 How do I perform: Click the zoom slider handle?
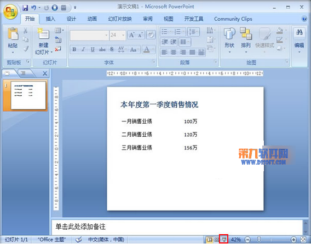coord(259,240)
